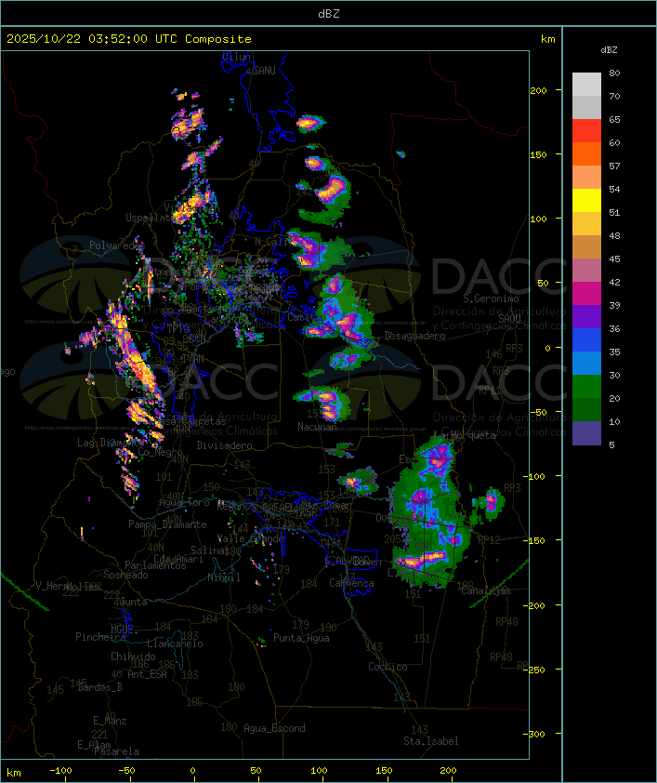Click the E_Manz place label

pyautogui.click(x=110, y=721)
